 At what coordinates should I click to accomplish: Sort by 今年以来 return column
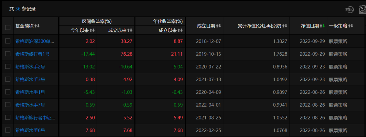(93, 30)
